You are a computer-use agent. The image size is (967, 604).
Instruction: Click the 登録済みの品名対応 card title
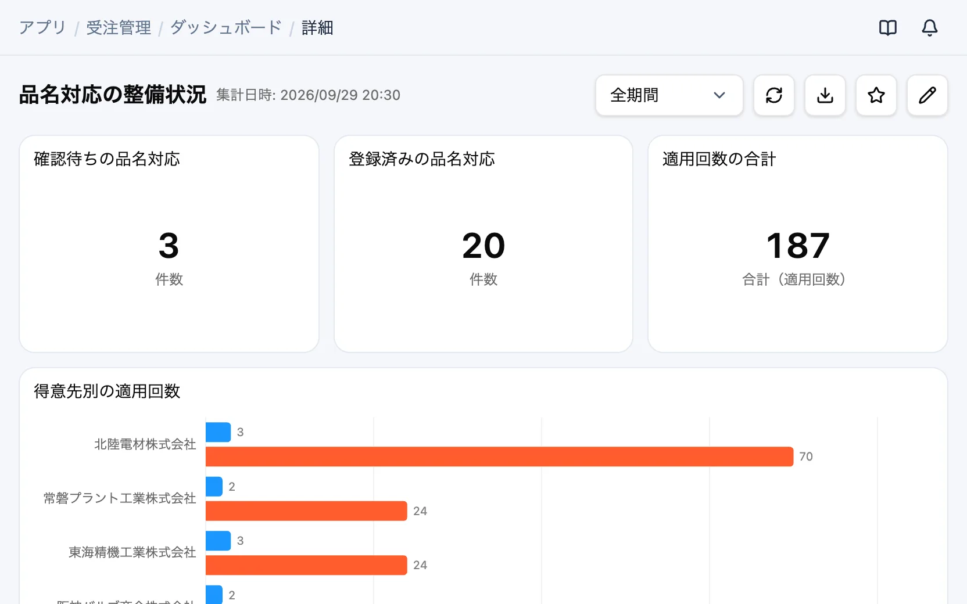pos(422,159)
